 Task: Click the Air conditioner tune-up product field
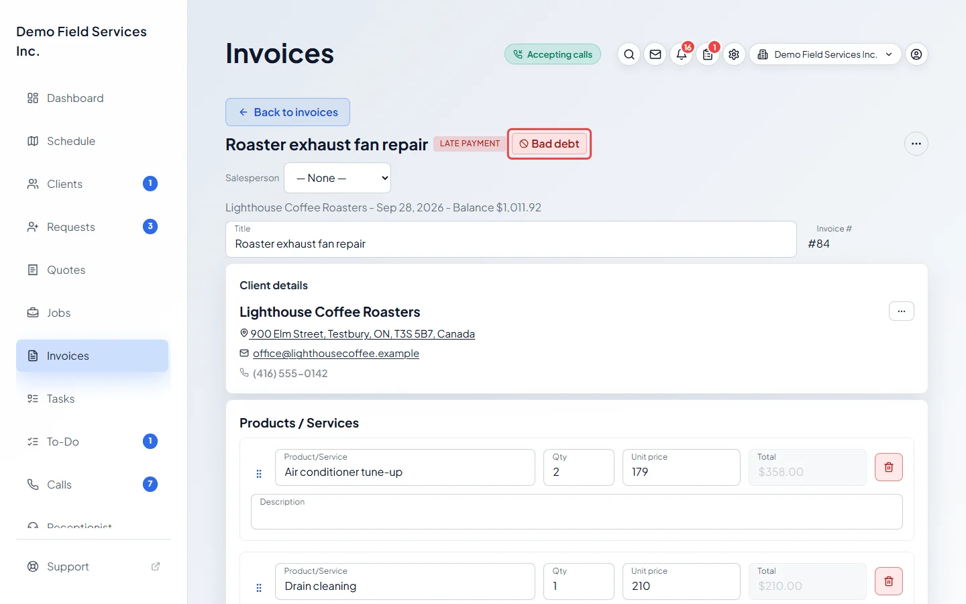pyautogui.click(x=405, y=467)
